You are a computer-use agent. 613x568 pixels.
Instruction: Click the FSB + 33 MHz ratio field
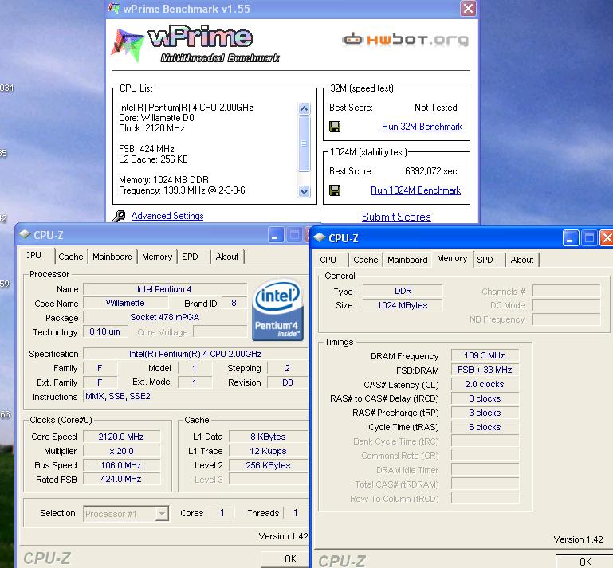pos(485,370)
